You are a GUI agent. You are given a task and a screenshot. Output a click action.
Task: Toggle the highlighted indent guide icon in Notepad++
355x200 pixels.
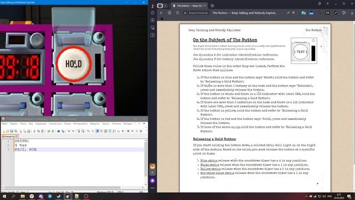tap(97, 131)
